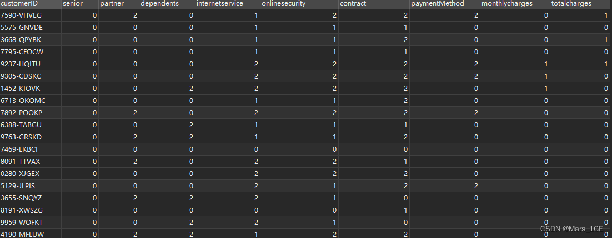The image size is (612, 238).
Task: Select the totalcharges value for 7590-VHVEG
Action: 581,15
